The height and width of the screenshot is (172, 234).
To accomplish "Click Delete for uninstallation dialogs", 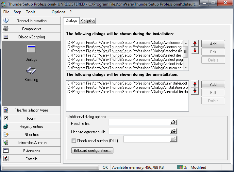I will [x=213, y=101].
